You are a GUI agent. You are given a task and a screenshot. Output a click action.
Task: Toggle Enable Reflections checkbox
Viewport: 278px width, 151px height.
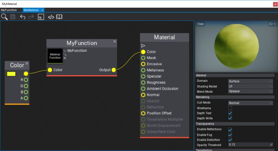[x=230, y=129]
